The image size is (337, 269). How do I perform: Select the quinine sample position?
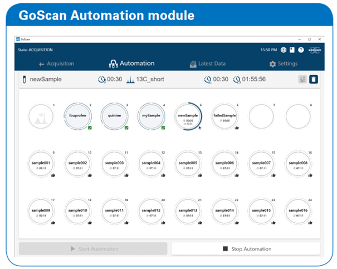click(x=114, y=116)
